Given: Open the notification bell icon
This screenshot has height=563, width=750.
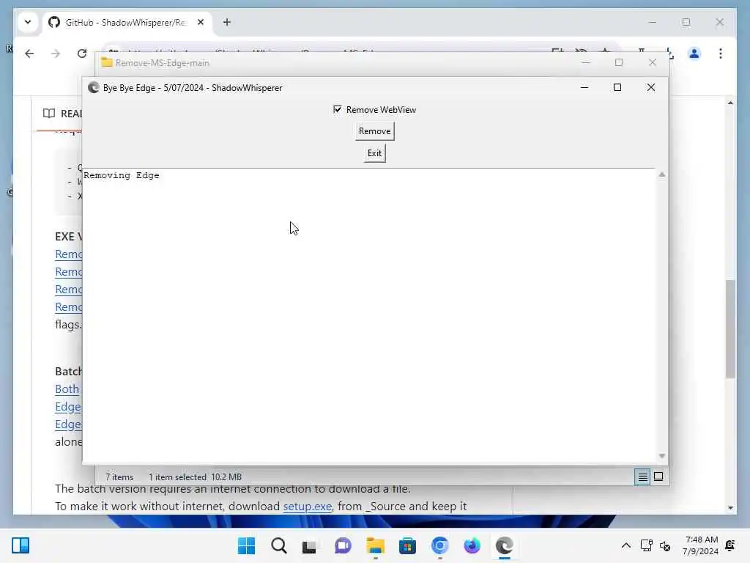Looking at the screenshot, I should pyautogui.click(x=730, y=545).
